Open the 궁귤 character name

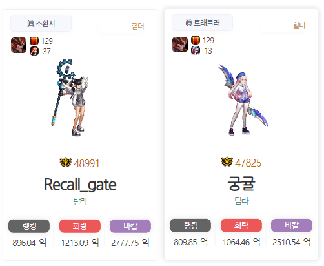click(x=241, y=183)
